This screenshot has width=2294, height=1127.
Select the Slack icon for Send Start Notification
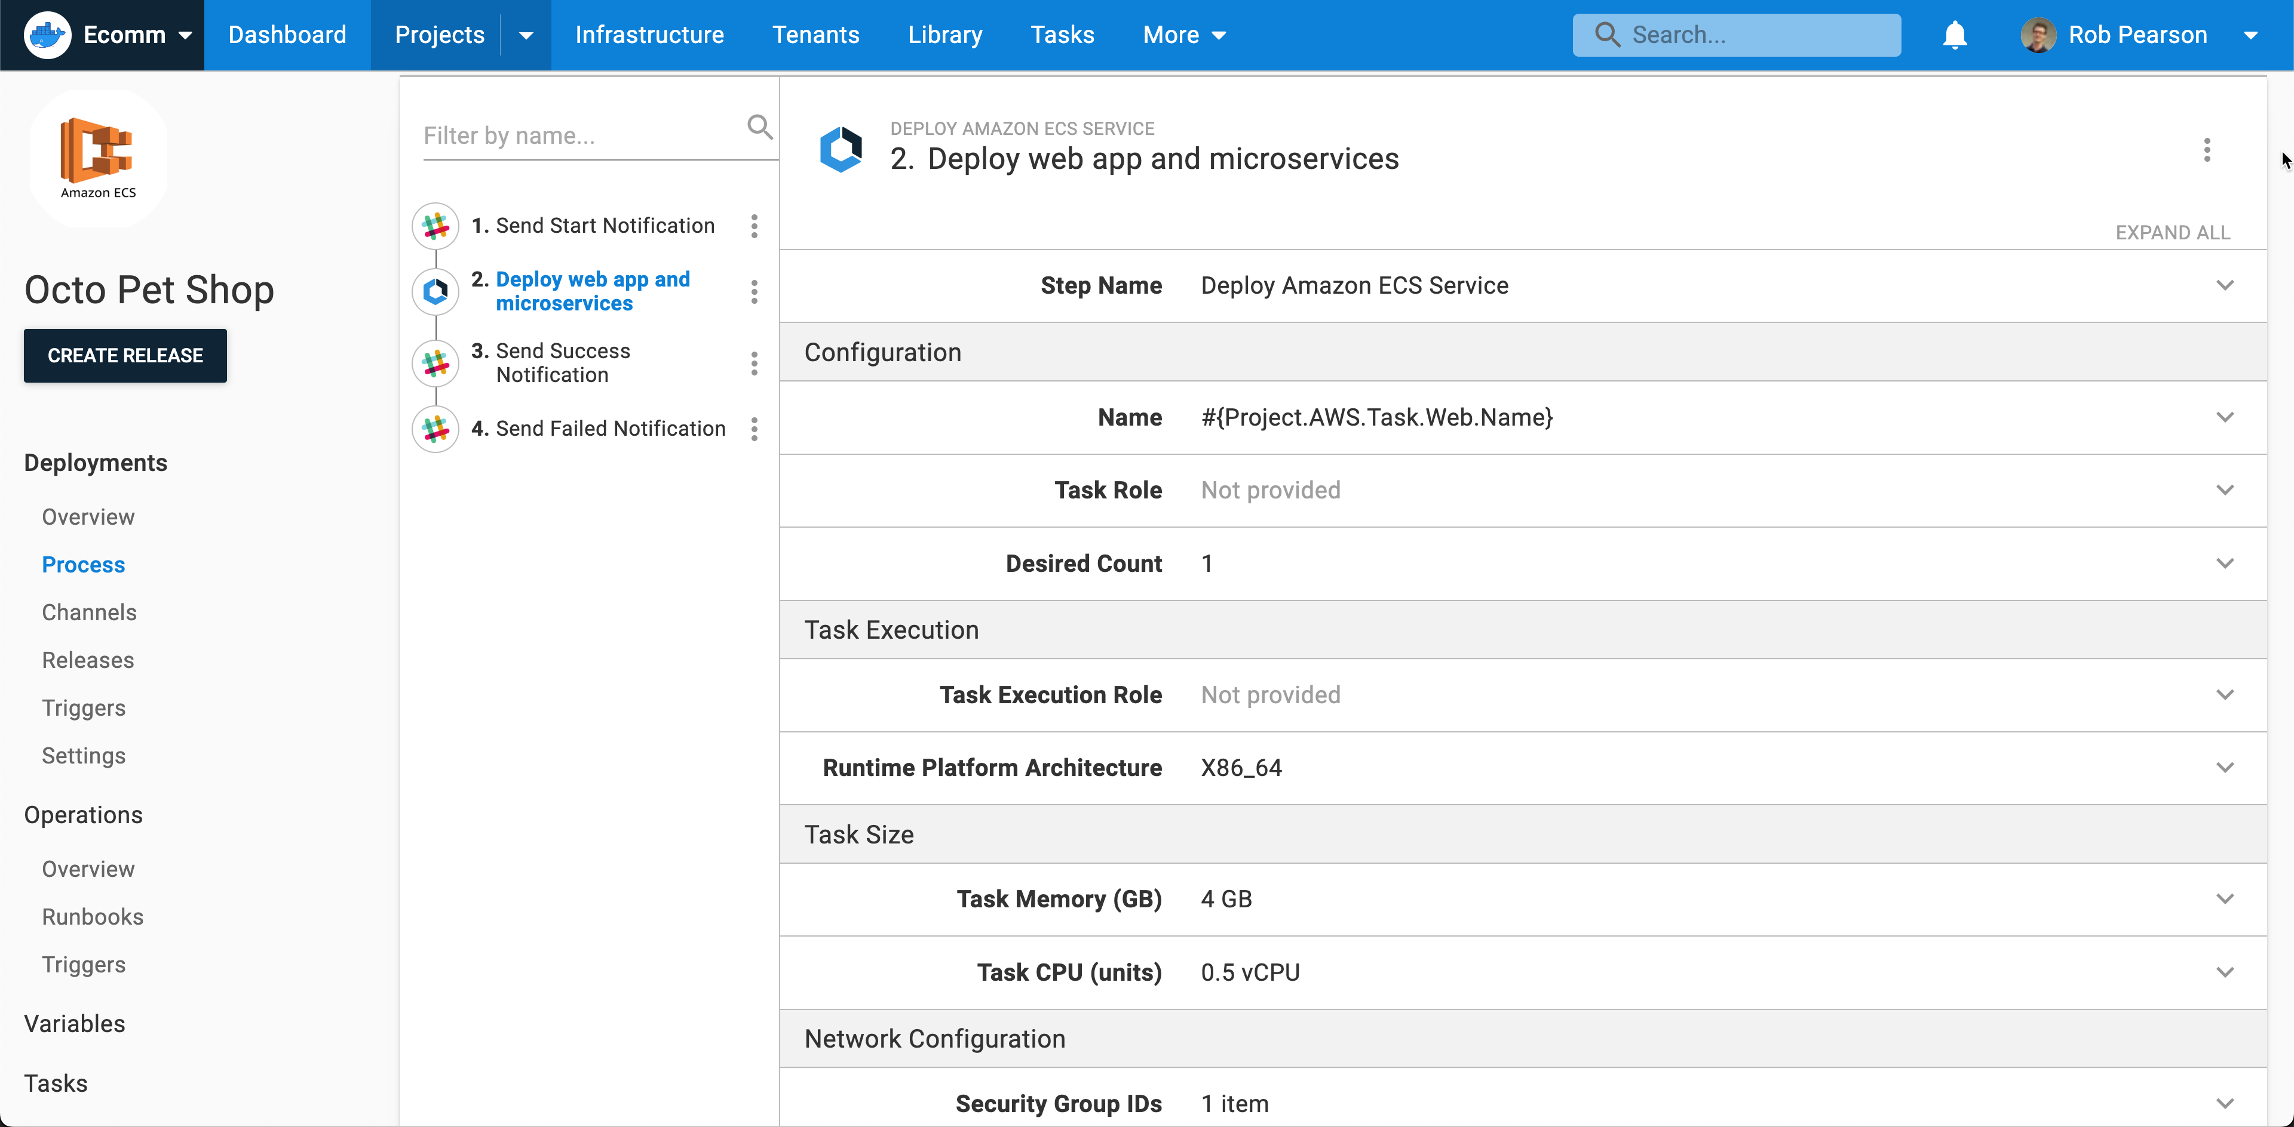point(434,226)
